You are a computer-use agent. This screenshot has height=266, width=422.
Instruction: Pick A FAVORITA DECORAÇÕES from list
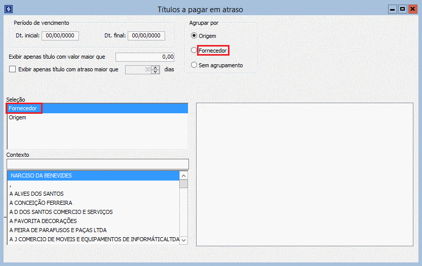pos(43,221)
